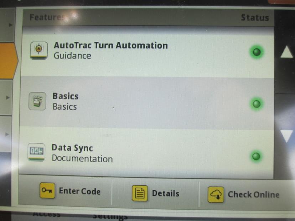Choose Check Online to verify licenses

pyautogui.click(x=254, y=195)
